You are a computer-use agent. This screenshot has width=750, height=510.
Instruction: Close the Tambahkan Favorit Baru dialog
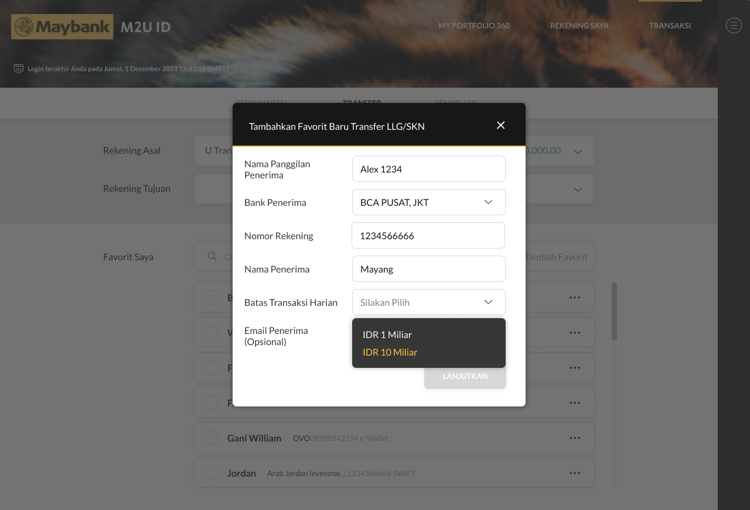click(x=500, y=125)
